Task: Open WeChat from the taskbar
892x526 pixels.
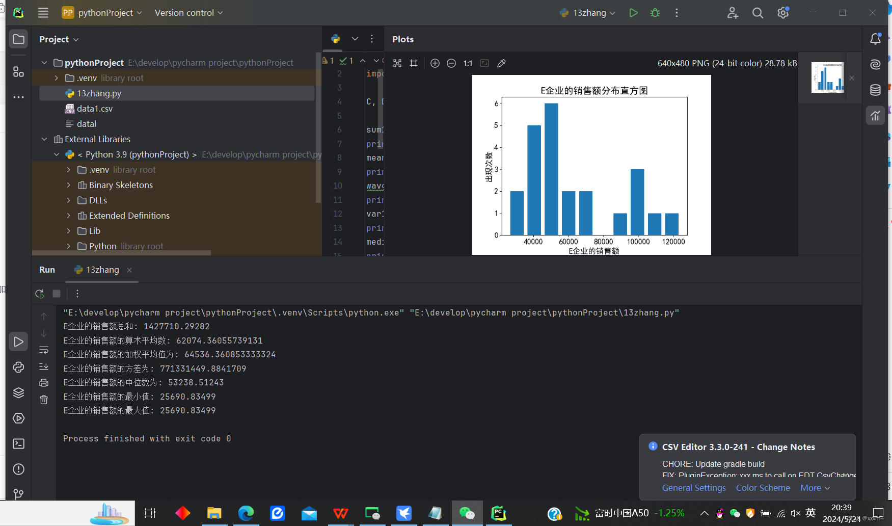Action: coord(467,513)
